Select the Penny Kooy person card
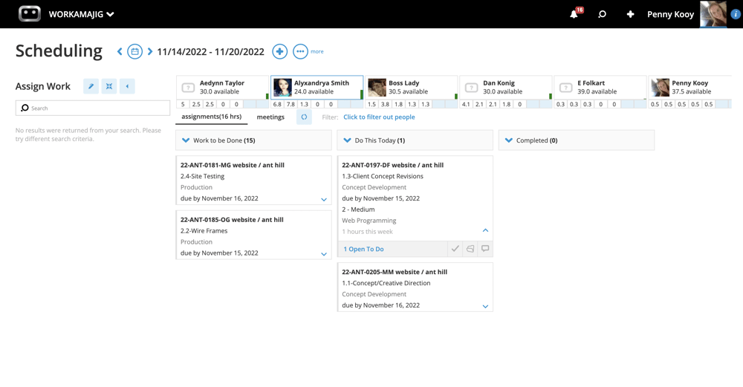743x387 pixels. 690,87
